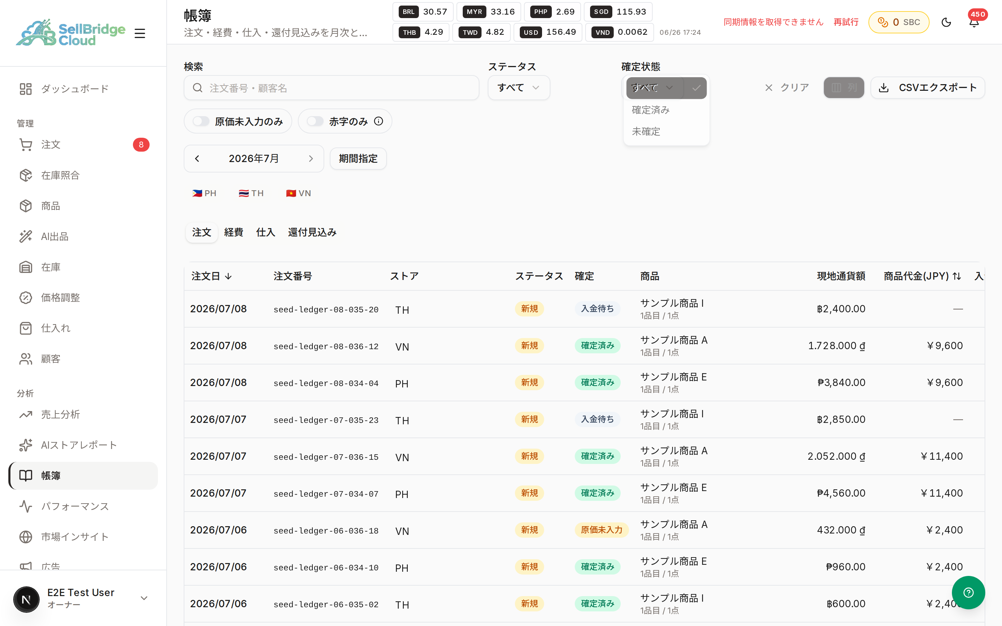The height and width of the screenshot is (626, 1002).
Task: Go to previous month arrow
Action: coord(197,159)
